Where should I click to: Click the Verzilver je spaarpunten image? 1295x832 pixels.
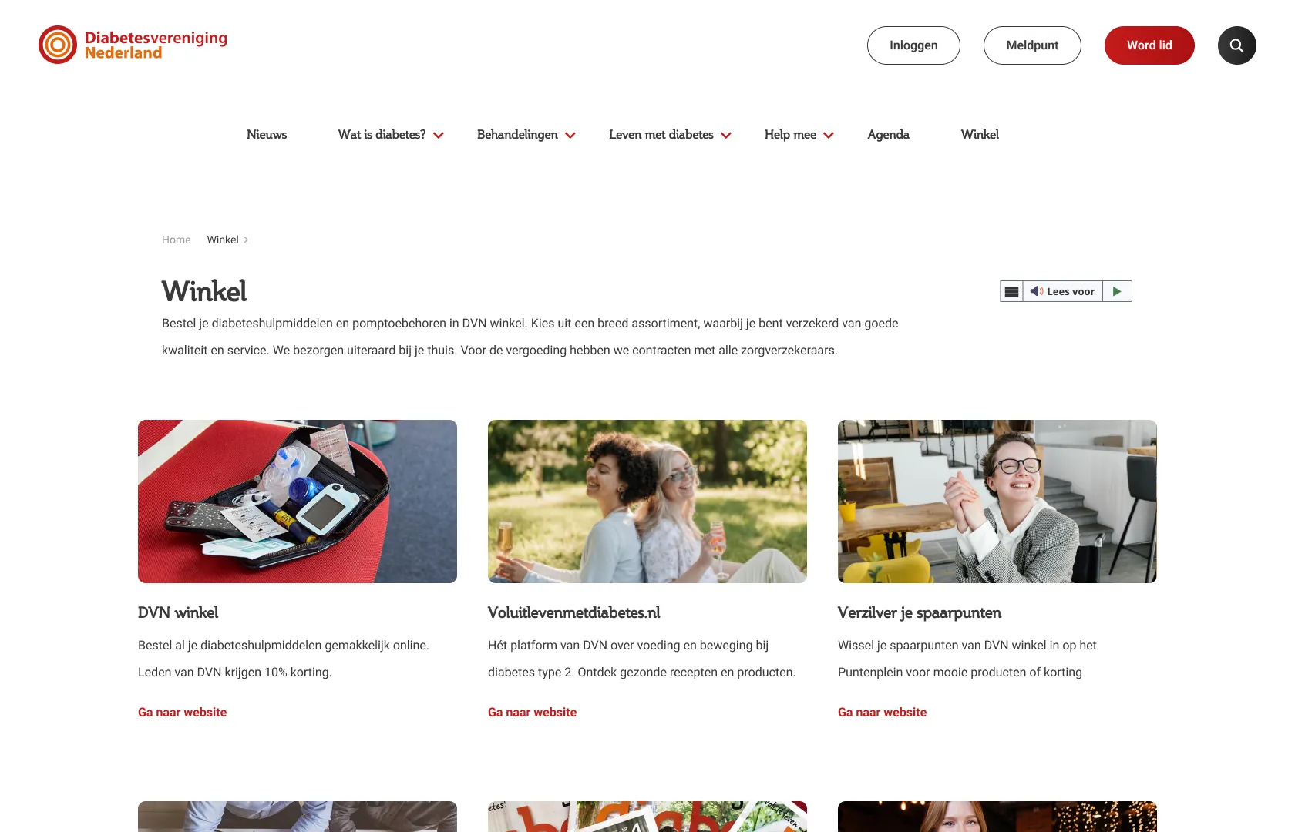(997, 502)
